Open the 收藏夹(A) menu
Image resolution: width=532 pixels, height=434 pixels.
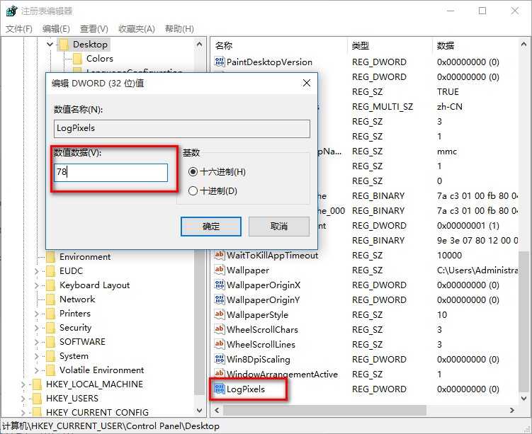(137, 29)
